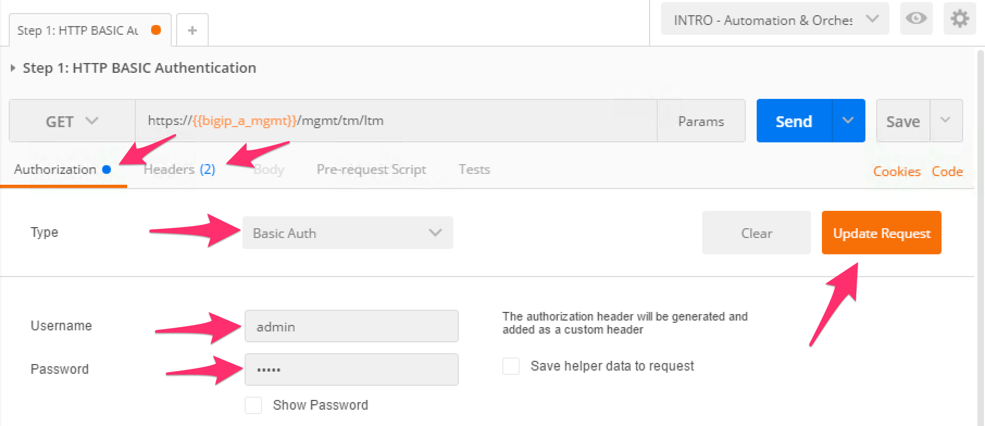Image resolution: width=985 pixels, height=426 pixels.
Task: Expand the request description triangle
Action: pyautogui.click(x=13, y=68)
